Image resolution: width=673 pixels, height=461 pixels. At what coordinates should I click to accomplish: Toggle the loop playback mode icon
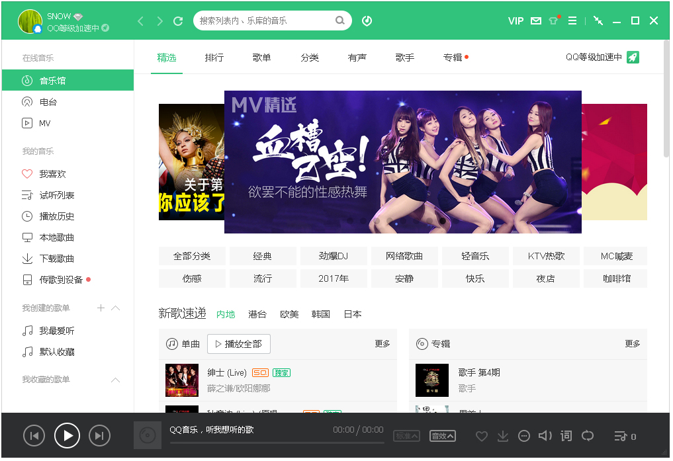click(587, 436)
